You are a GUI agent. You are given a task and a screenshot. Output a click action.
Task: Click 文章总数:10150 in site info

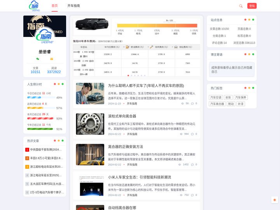(x=219, y=29)
